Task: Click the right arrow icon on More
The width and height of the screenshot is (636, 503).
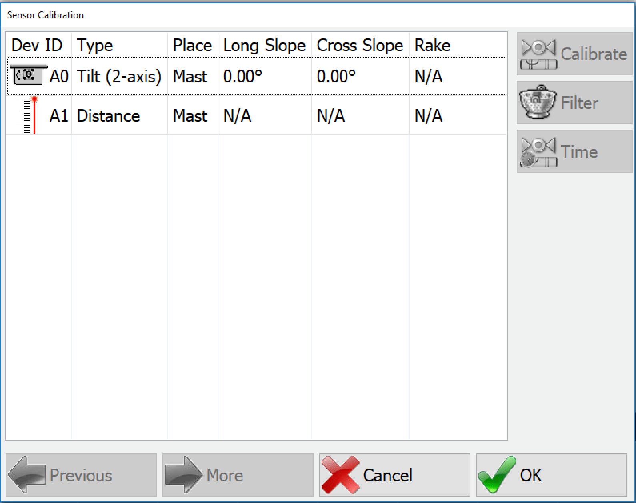Action: [186, 475]
